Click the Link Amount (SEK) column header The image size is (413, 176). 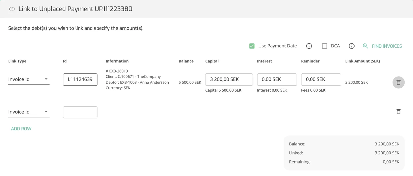pos(363,61)
